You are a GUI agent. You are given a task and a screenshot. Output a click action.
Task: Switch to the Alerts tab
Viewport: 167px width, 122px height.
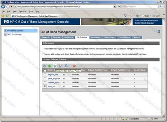click(x=137, y=37)
